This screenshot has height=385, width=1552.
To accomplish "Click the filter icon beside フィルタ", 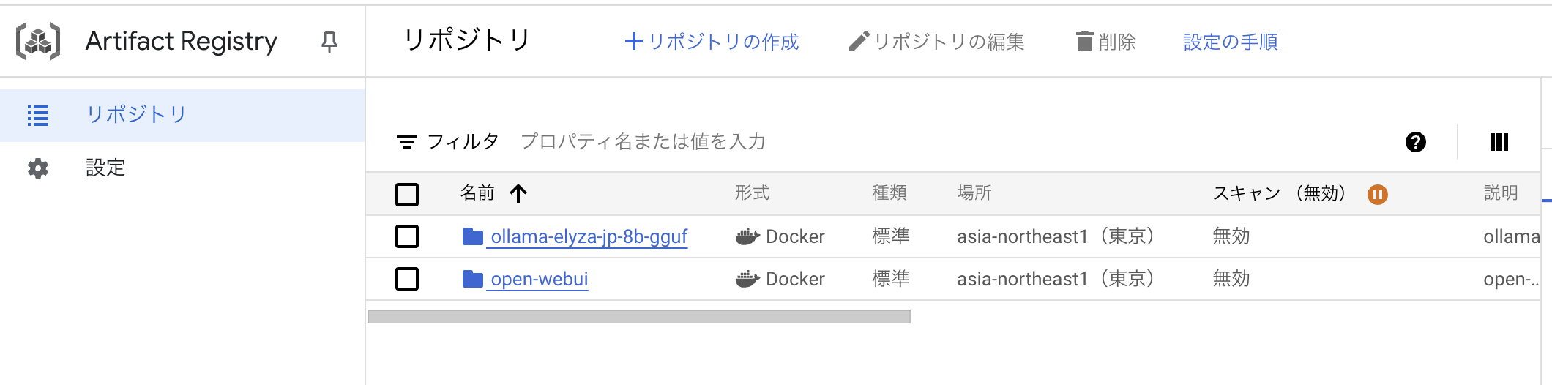I will pos(406,142).
